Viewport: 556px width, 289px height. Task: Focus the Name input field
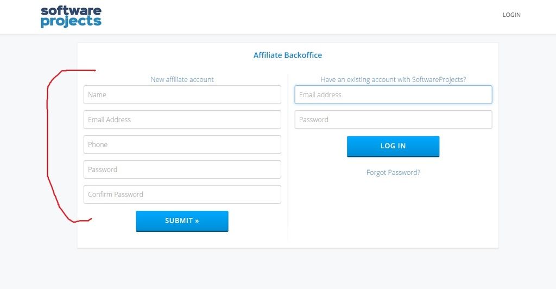pyautogui.click(x=182, y=95)
